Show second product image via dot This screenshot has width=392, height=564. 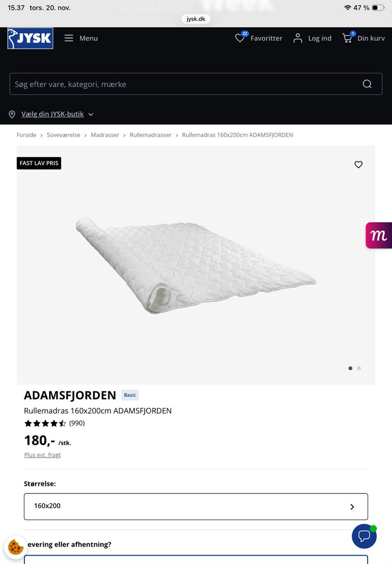pyautogui.click(x=359, y=368)
